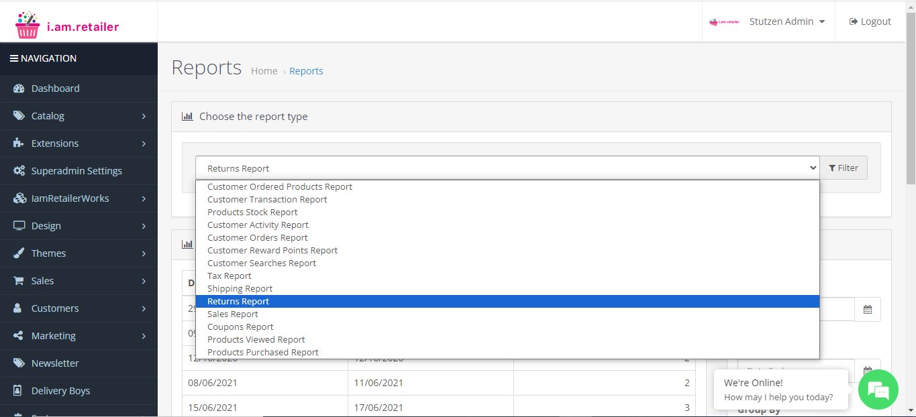The width and height of the screenshot is (916, 417).
Task: Select Customer Ordered Products Report option
Action: coord(507,187)
